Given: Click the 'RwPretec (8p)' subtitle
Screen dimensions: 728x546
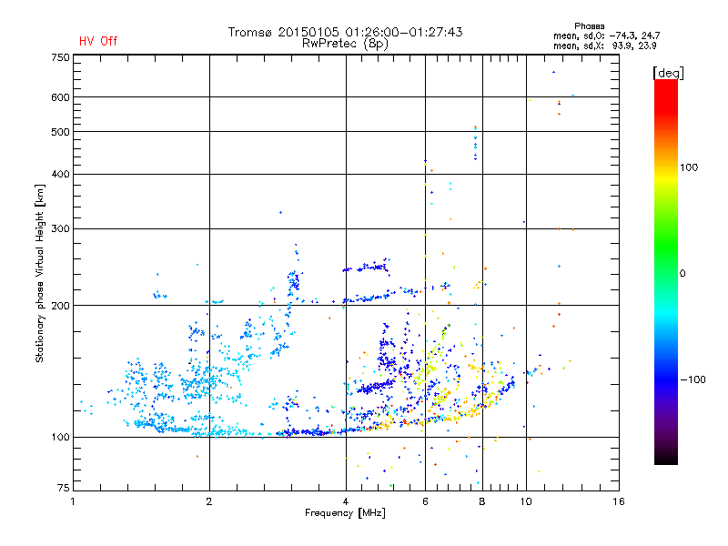Looking at the screenshot, I should (345, 44).
